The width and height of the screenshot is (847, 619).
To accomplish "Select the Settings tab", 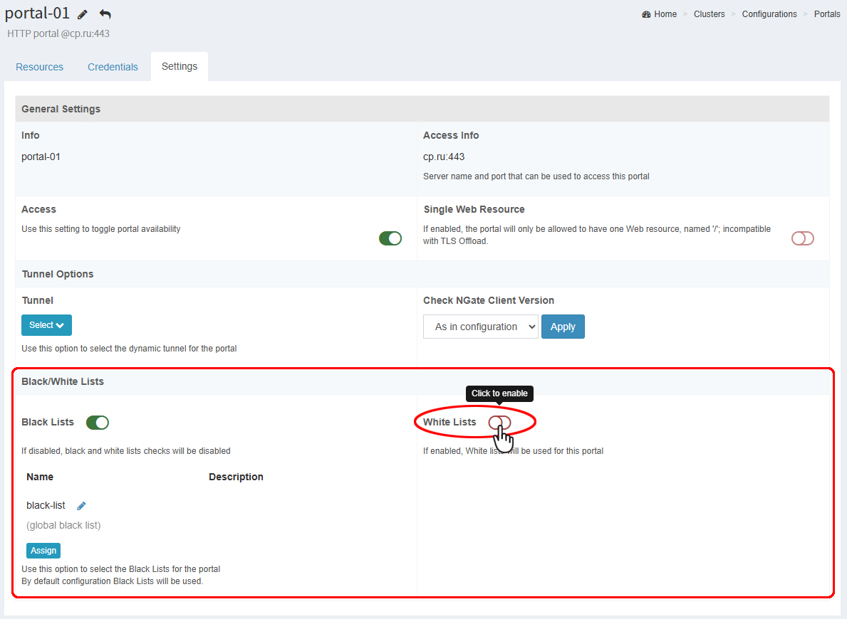I will [x=180, y=66].
